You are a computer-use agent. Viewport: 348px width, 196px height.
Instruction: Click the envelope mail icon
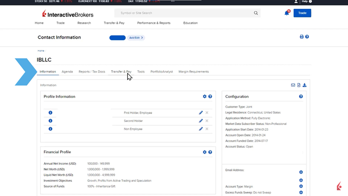pyautogui.click(x=293, y=85)
